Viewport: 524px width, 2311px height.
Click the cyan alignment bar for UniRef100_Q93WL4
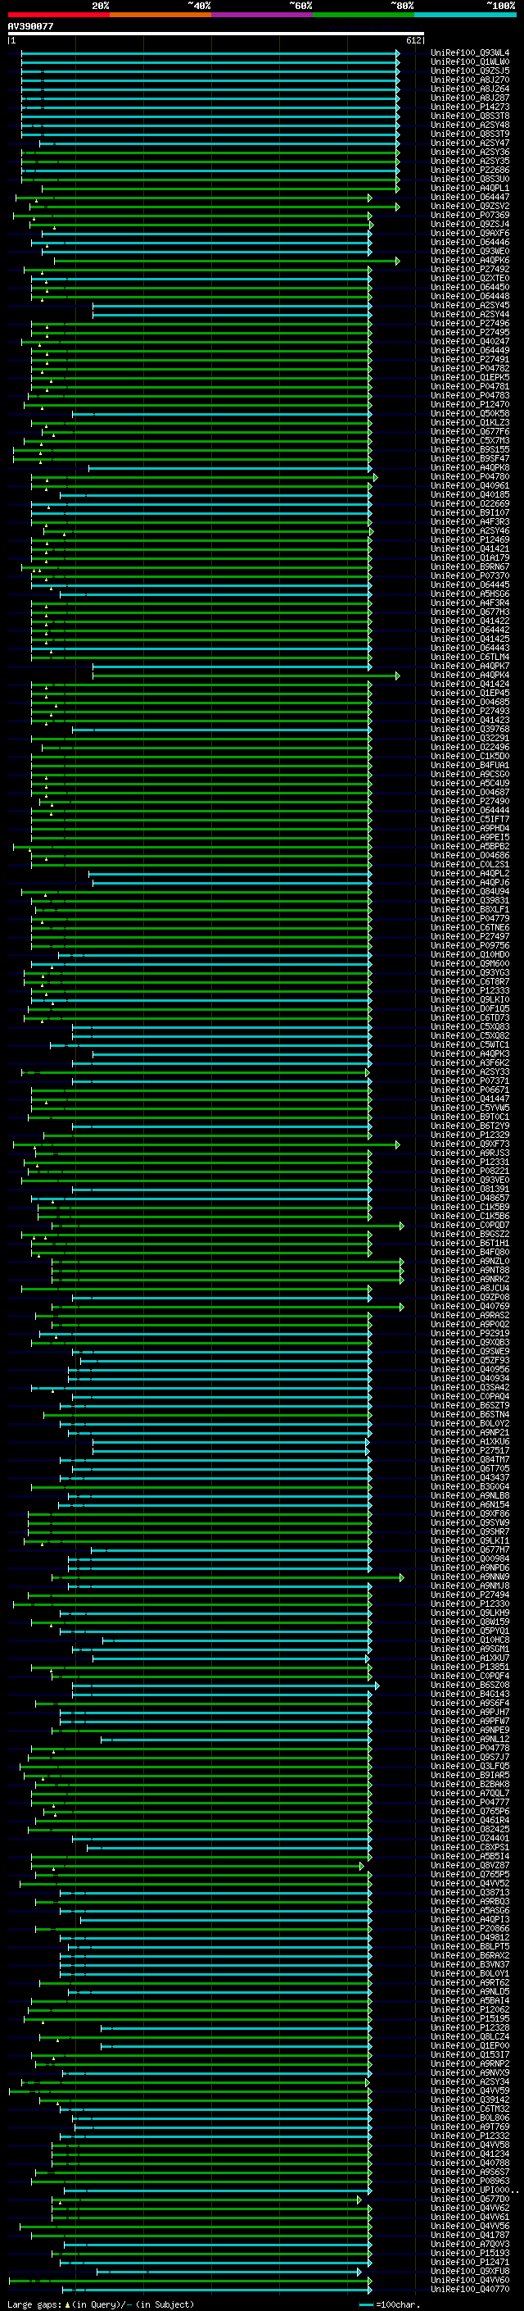click(210, 53)
